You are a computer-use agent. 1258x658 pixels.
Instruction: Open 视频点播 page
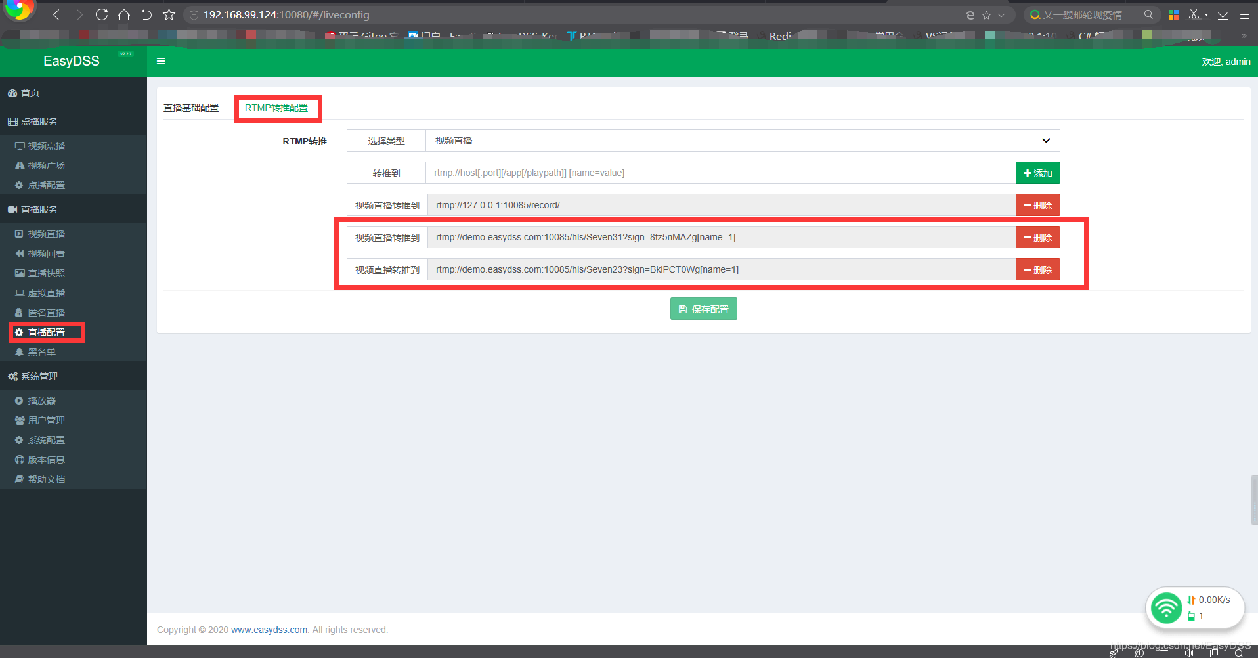pos(40,146)
